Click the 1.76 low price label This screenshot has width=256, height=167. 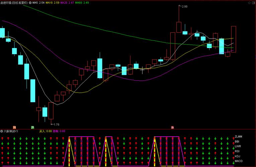pyautogui.click(x=56, y=125)
